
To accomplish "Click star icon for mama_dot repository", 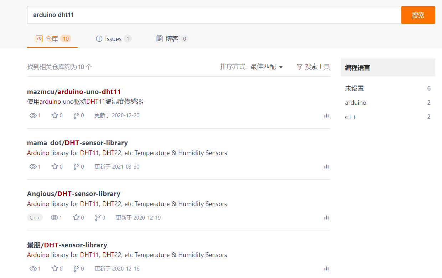I will (55, 166).
